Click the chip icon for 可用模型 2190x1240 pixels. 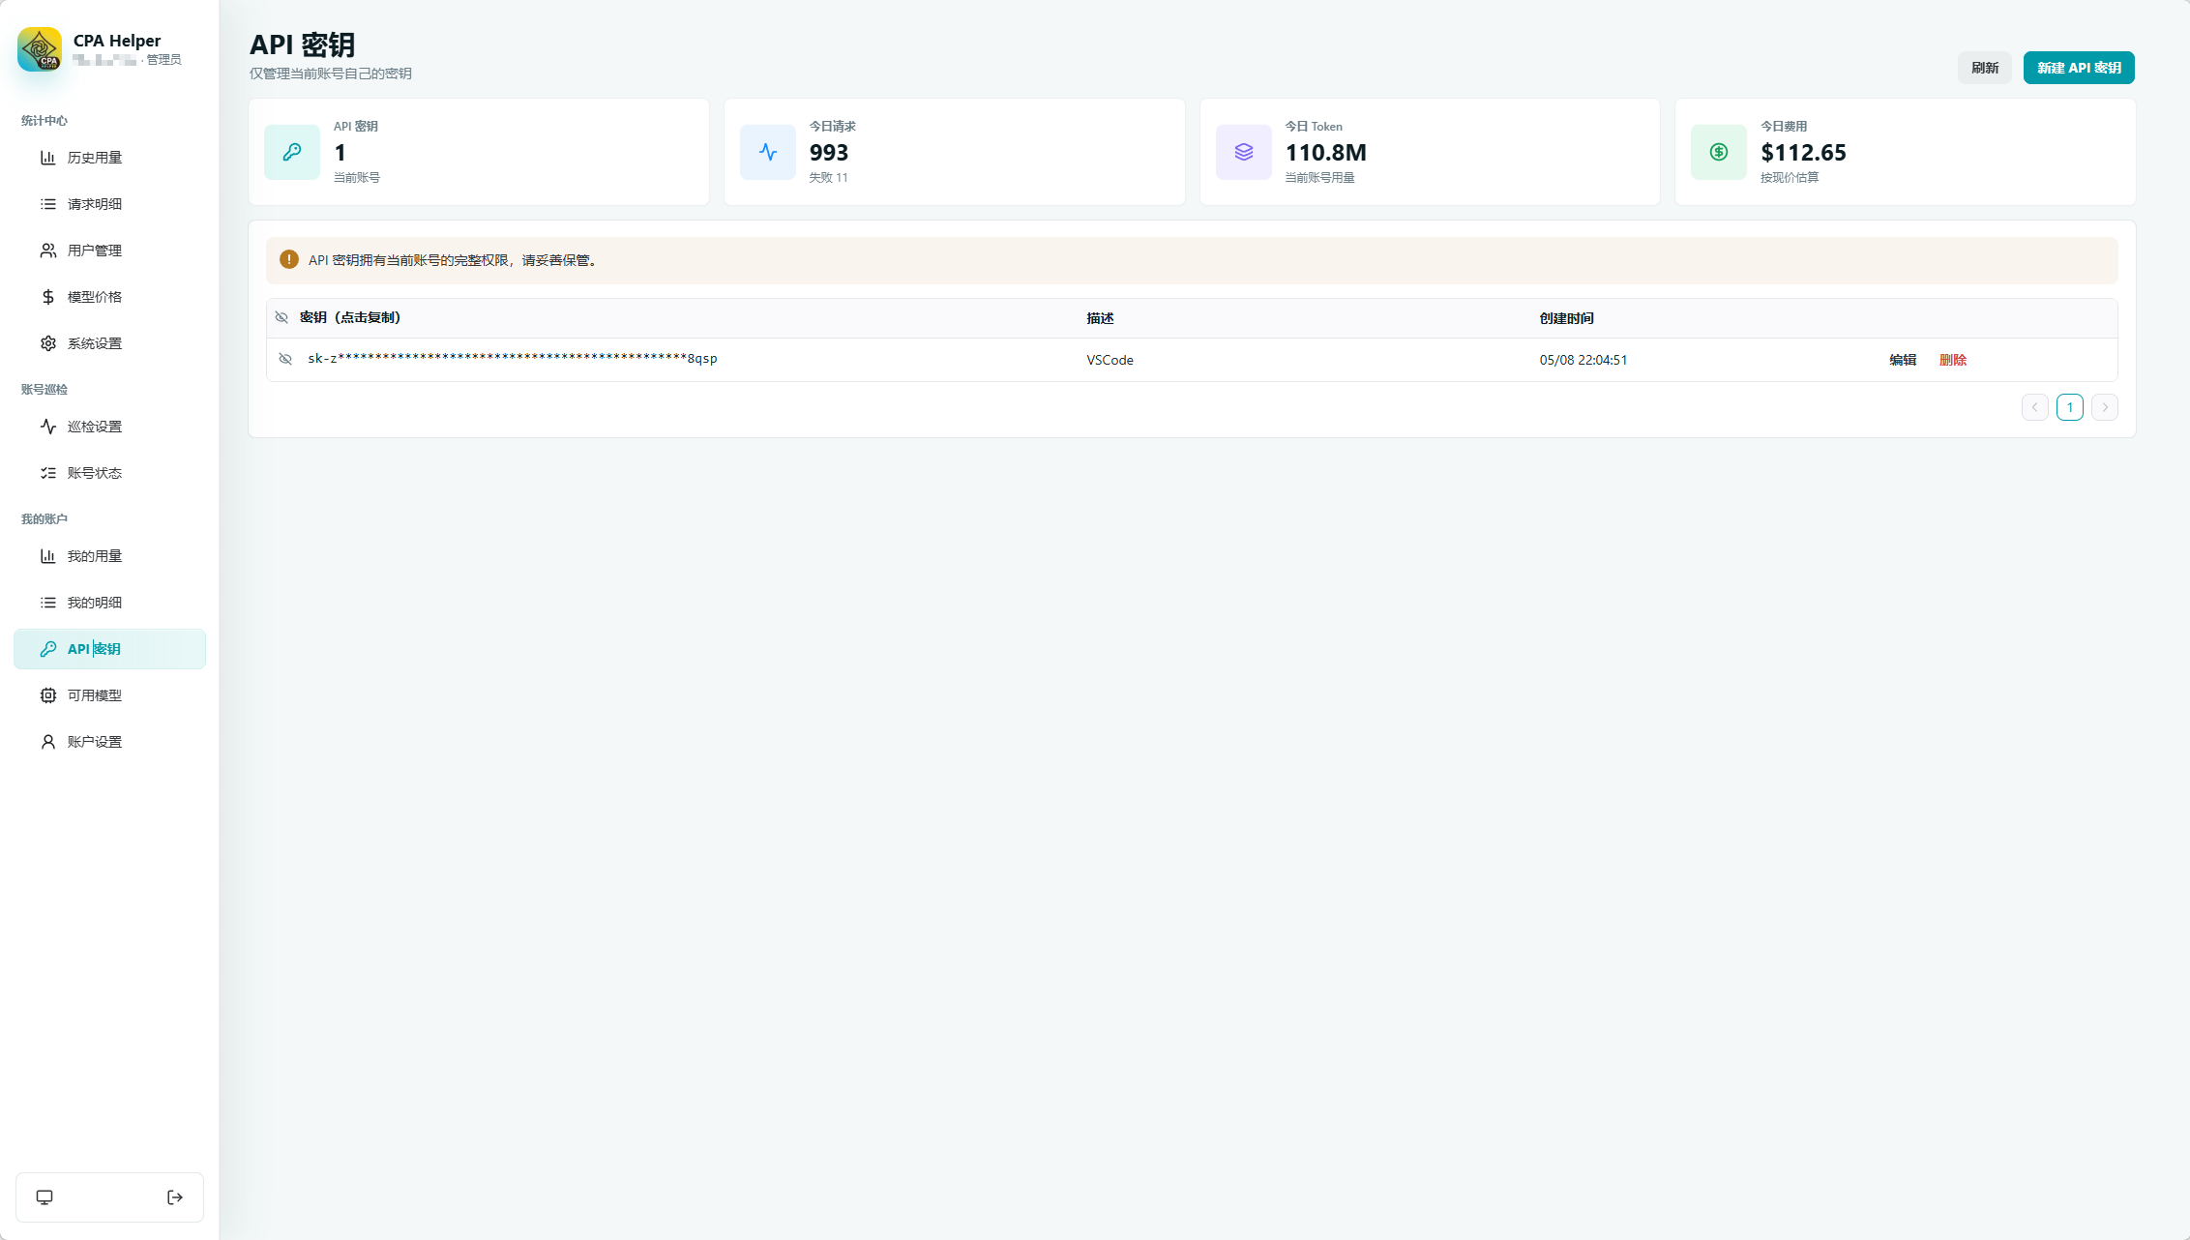point(48,695)
